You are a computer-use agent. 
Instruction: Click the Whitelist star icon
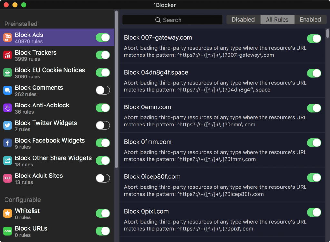7,213
